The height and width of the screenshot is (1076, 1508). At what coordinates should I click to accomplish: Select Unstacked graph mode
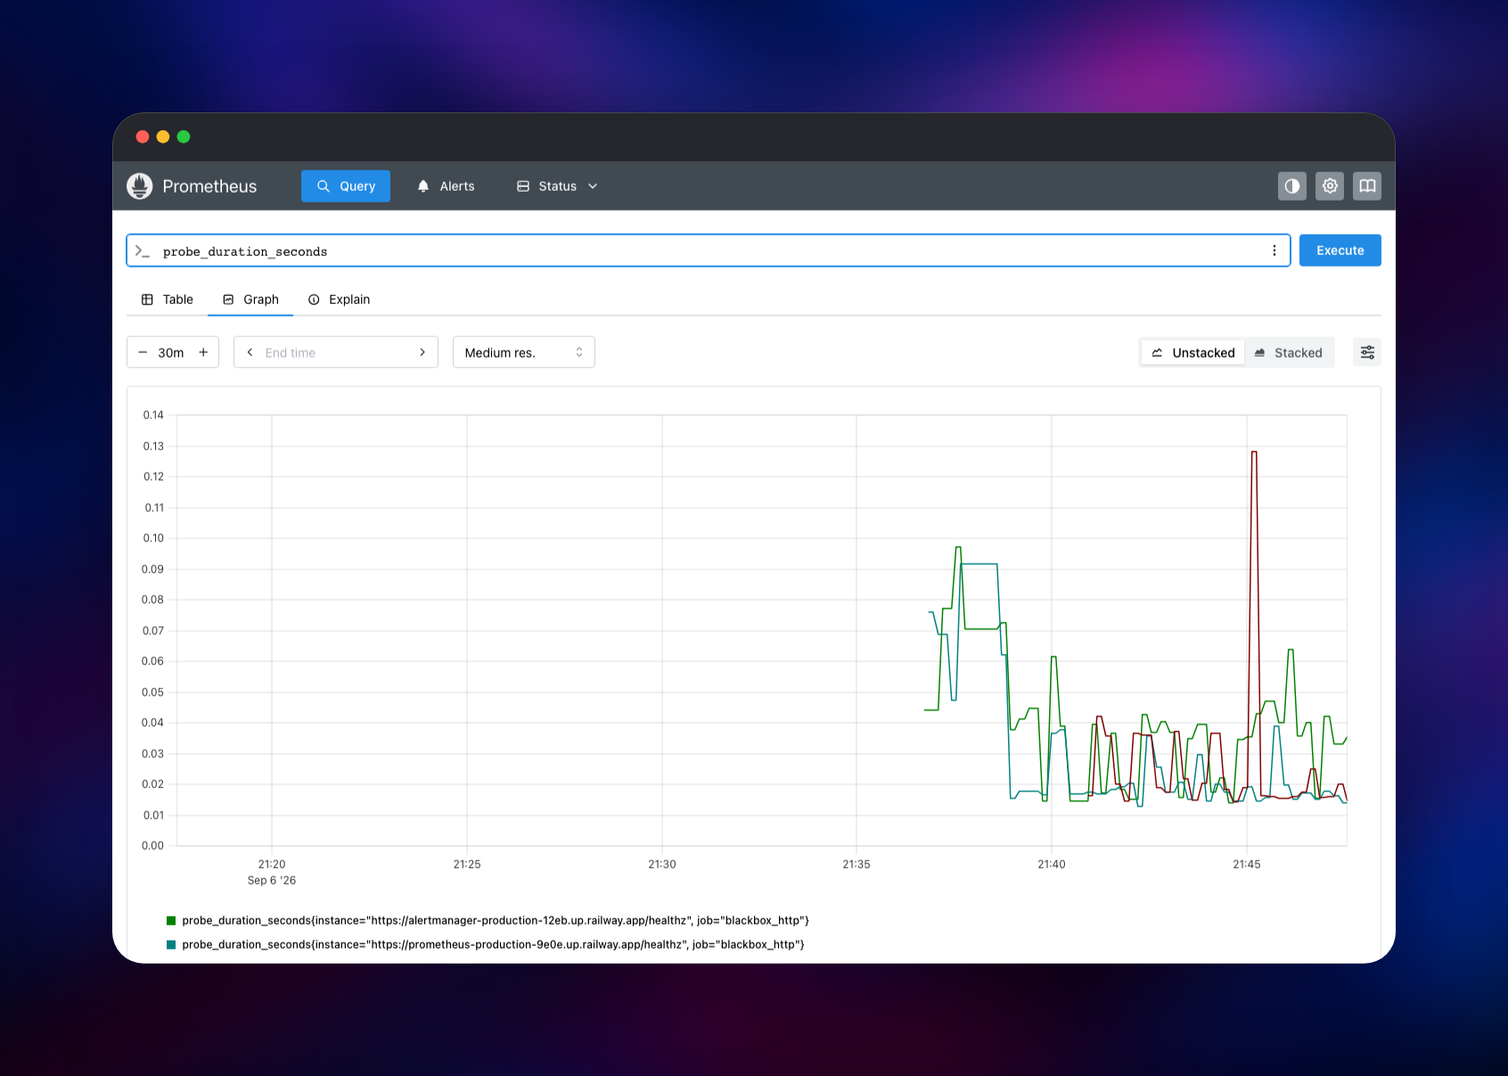[1193, 352]
